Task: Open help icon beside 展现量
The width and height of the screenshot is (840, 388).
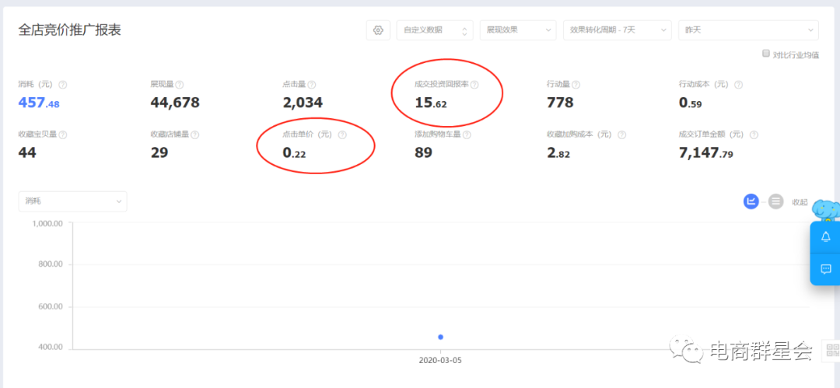Action: click(180, 85)
